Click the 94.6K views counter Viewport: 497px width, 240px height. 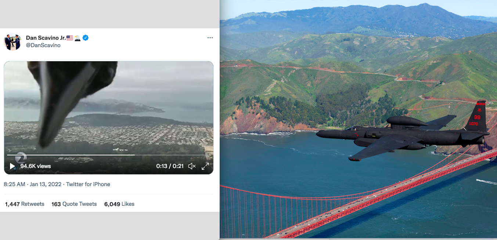point(36,166)
